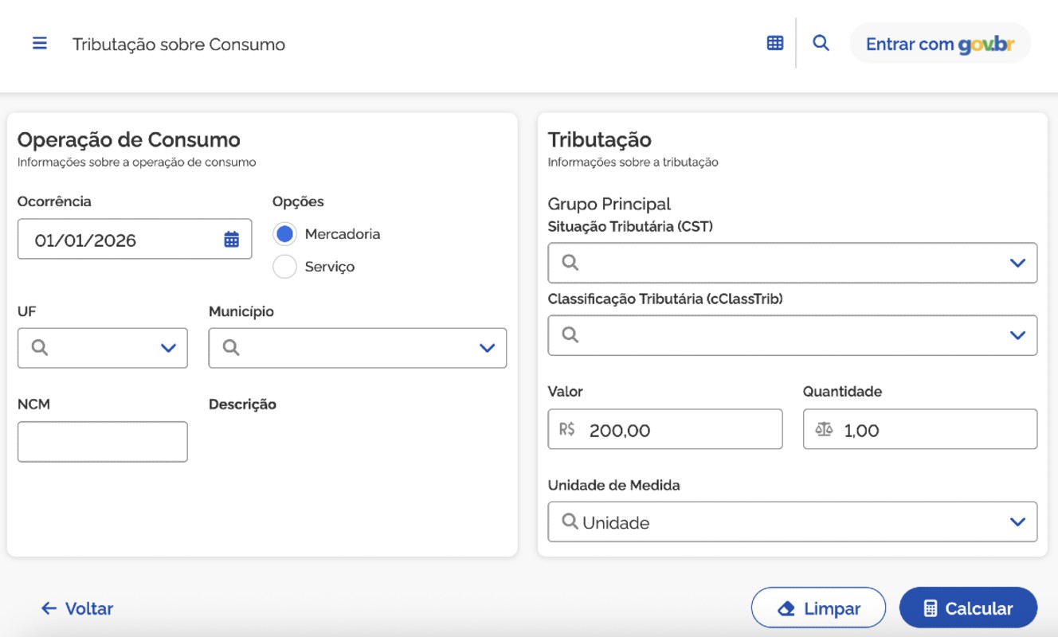Click the search magnifier icon in header
This screenshot has width=1058, height=637.
(x=821, y=44)
